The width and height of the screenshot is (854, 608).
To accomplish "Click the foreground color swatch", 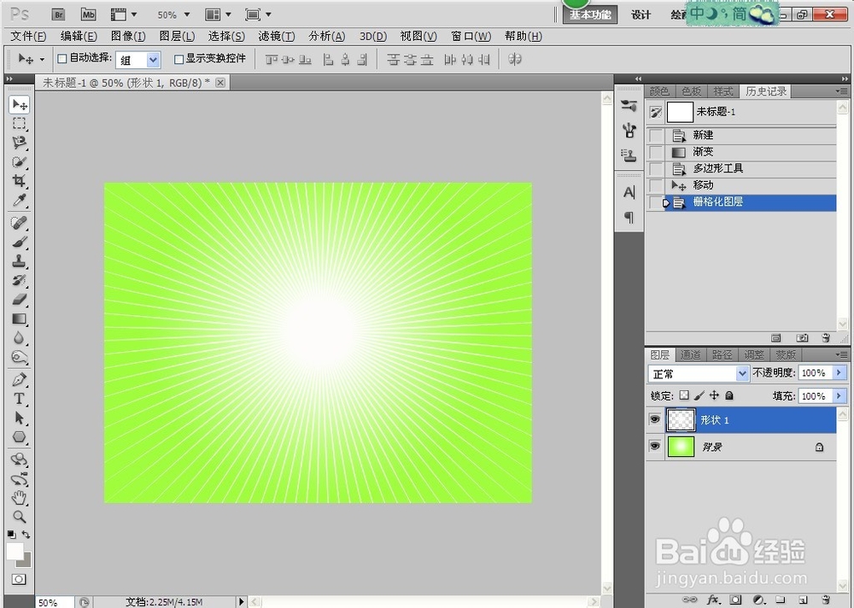I will tap(15, 551).
